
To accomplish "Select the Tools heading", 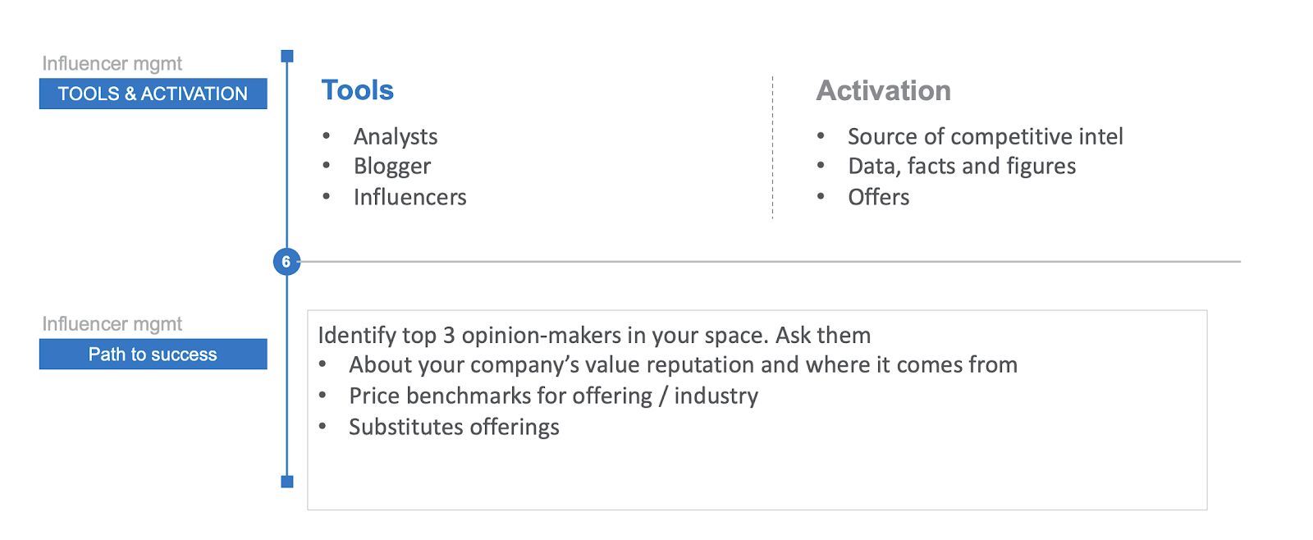I will (357, 90).
